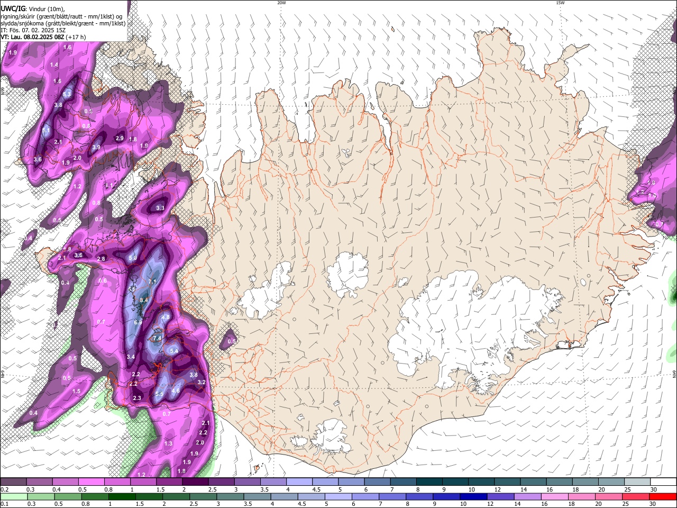Click the 6.9 precipitation value on the map

[x=139, y=322]
